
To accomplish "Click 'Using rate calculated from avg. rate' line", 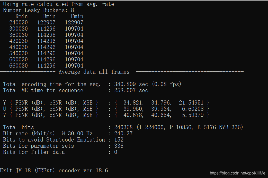I will tap(58, 4).
